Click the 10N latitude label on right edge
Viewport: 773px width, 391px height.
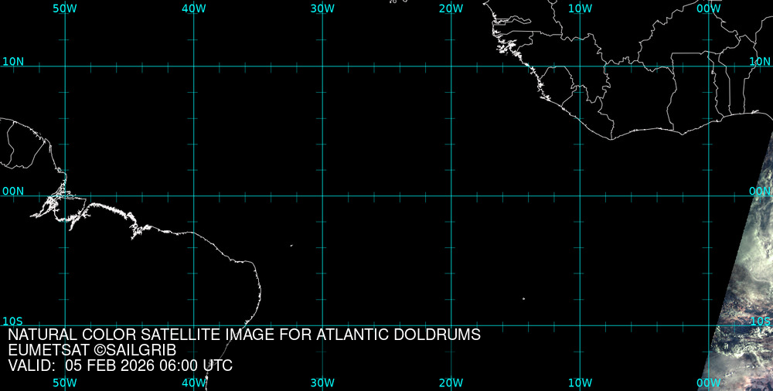coord(760,61)
